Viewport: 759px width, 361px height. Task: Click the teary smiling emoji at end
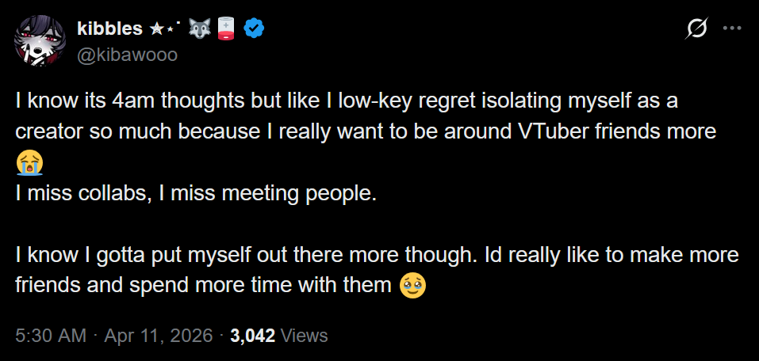tap(412, 286)
